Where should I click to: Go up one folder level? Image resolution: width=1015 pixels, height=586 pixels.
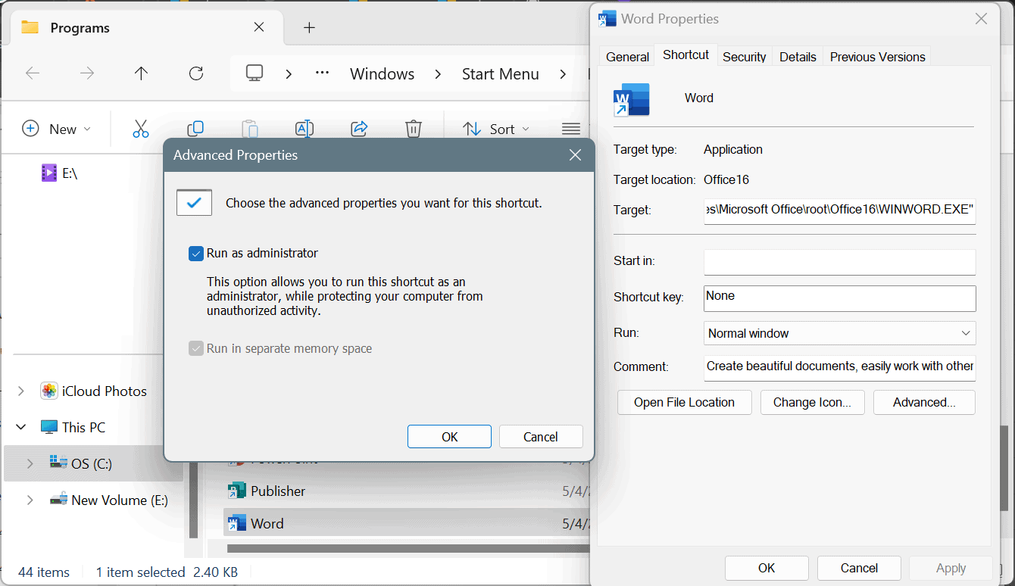[141, 73]
